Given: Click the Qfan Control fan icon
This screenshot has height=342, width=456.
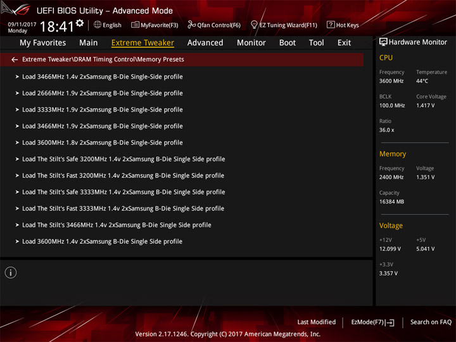Looking at the screenshot, I should (x=191, y=25).
